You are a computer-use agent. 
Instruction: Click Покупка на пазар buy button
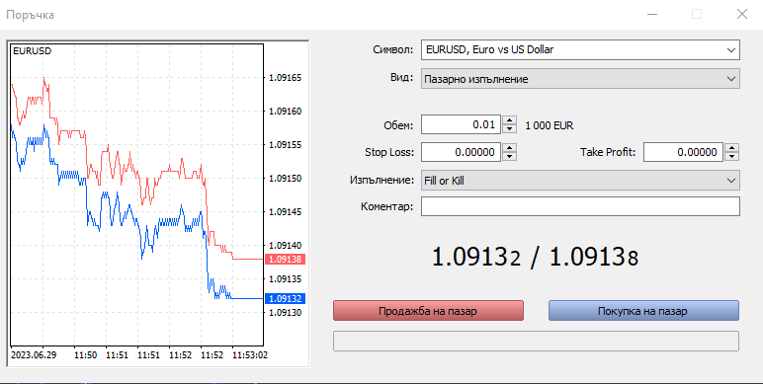tap(643, 311)
